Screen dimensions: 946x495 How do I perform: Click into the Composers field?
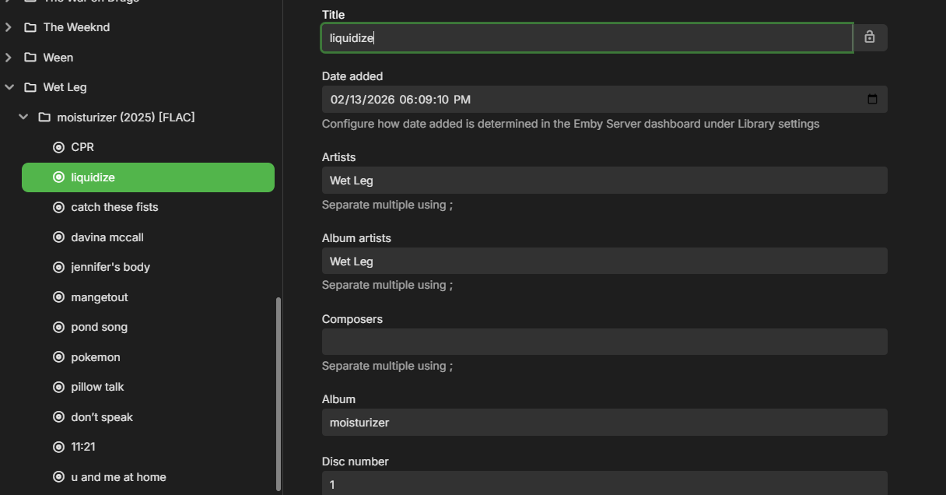(604, 342)
